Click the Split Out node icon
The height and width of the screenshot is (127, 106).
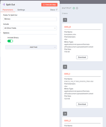[x=4, y=5]
